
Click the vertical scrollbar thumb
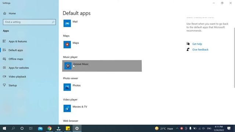[234, 58]
